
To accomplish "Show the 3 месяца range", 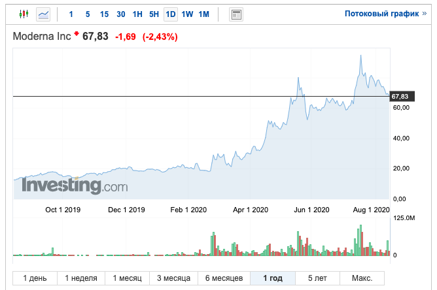I will (173, 278).
